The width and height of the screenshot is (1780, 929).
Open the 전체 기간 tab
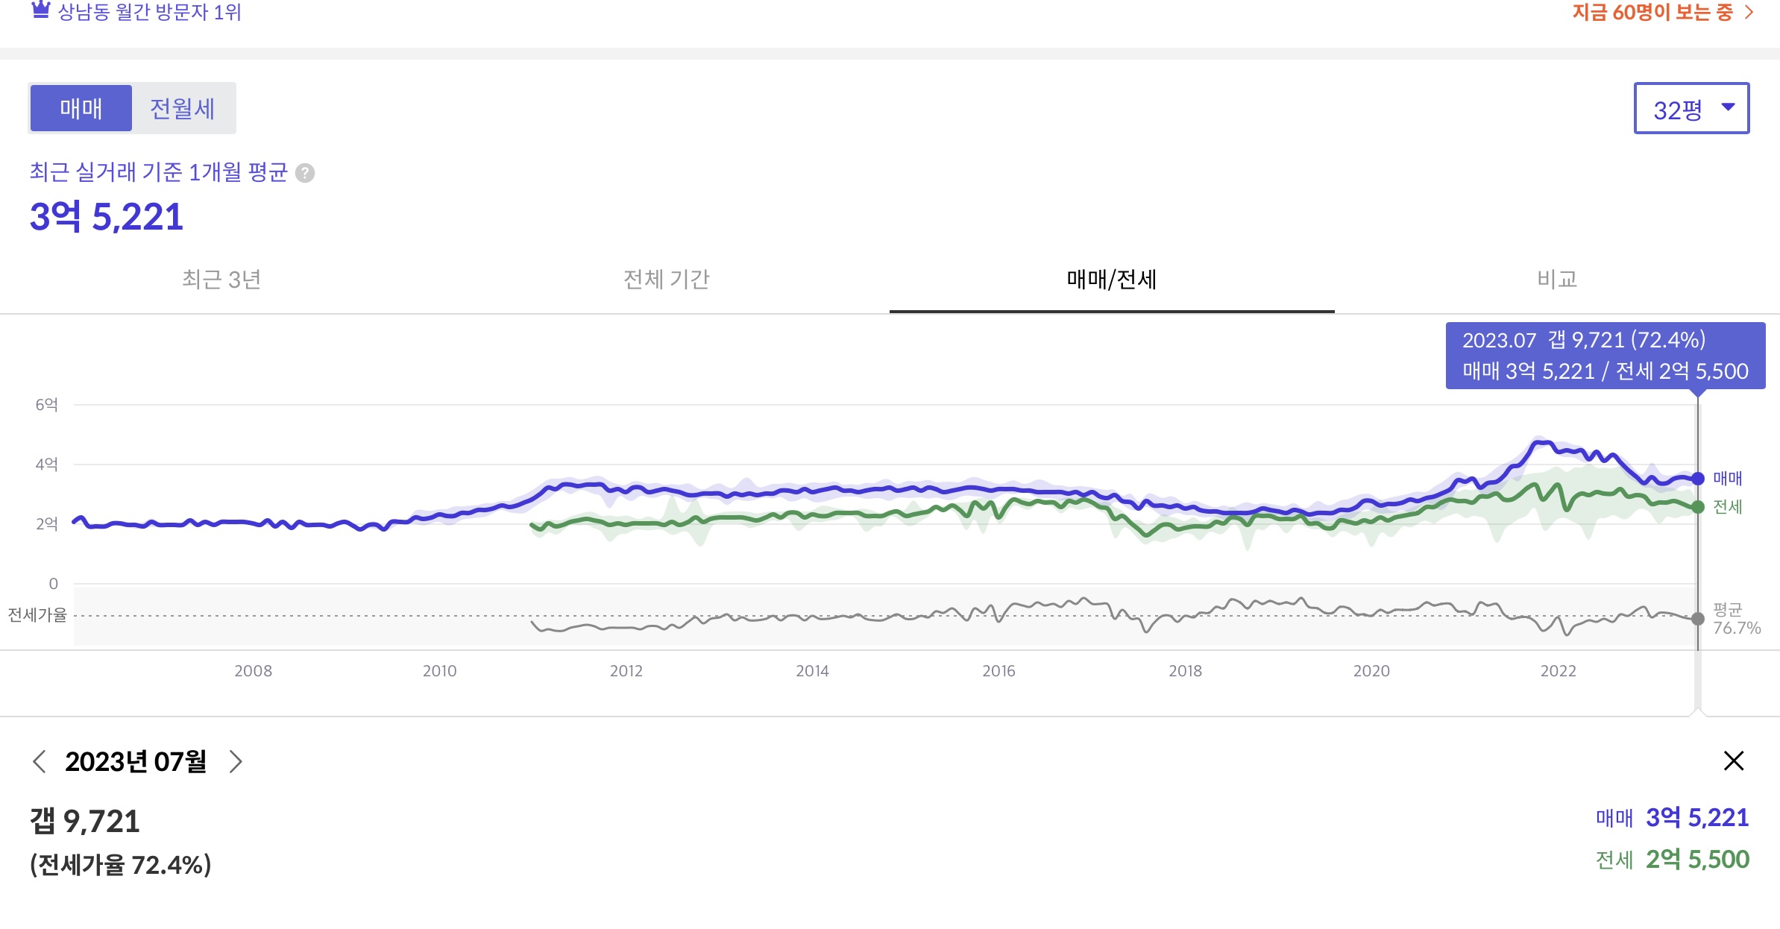click(x=666, y=279)
